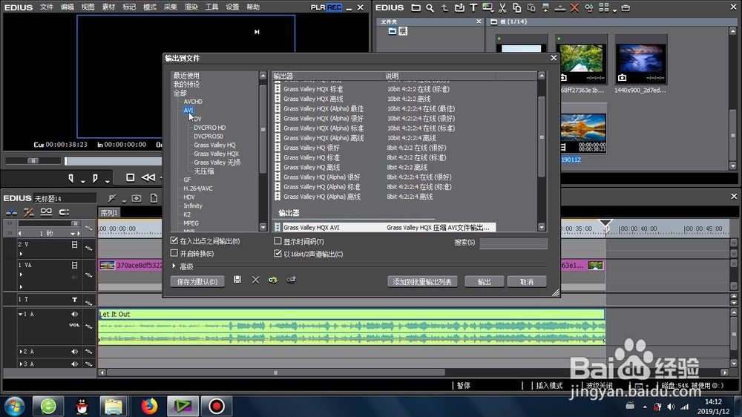Viewport: 742px width, 417px height.
Task: Expand the 3 A audio track
Action: click(20, 364)
